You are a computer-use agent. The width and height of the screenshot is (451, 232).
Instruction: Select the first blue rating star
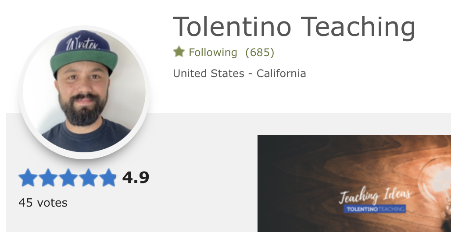click(28, 178)
